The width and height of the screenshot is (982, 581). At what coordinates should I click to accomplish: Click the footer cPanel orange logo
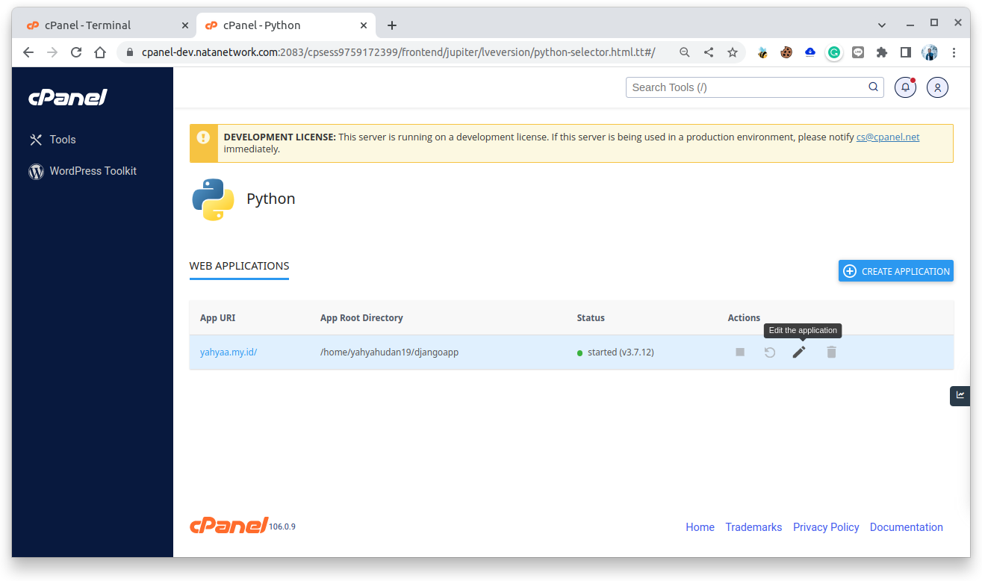229,525
